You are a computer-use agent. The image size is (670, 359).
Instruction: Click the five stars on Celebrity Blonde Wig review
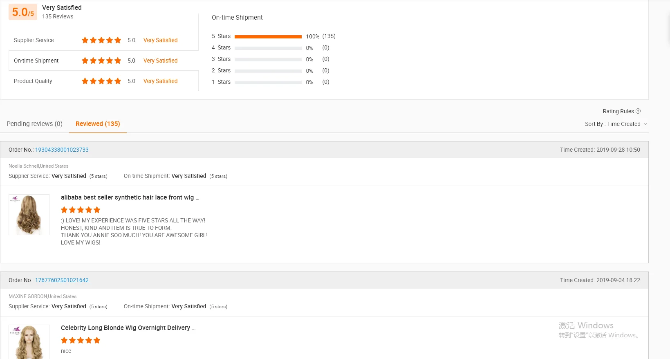81,341
